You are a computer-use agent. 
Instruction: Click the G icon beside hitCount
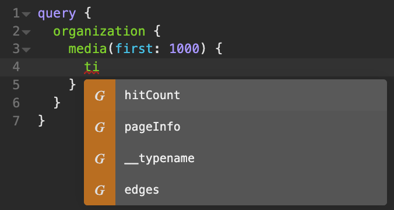tap(100, 96)
